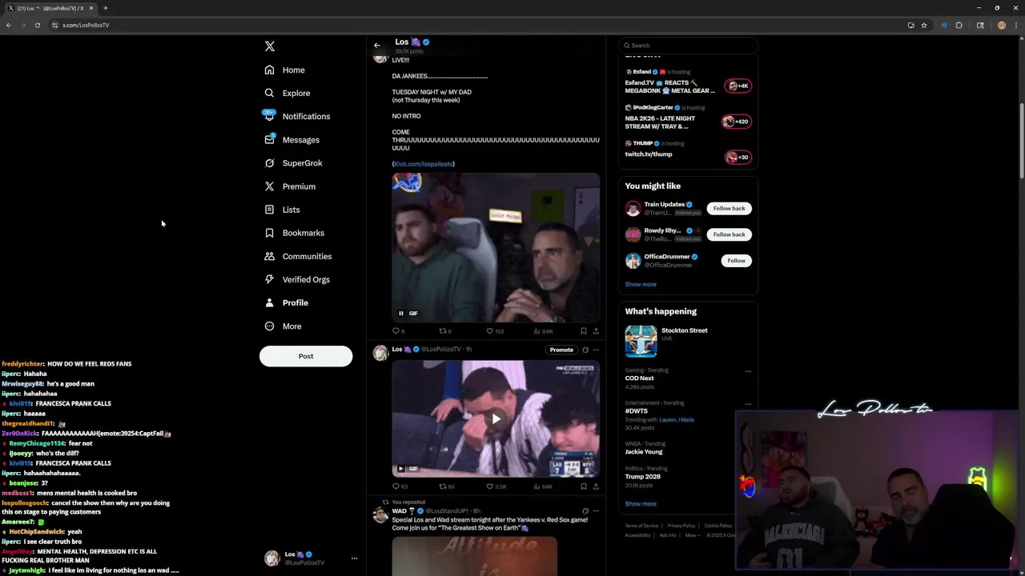
Task: Join Esfand.TV REACTS live space
Action: point(688,82)
